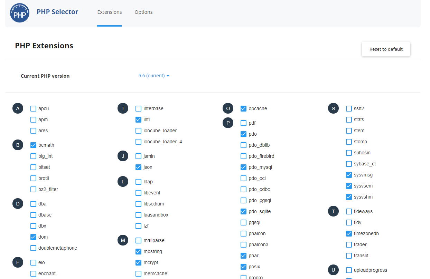430x279 pixels.
Task: Click the letter U section badge
Action: point(333,270)
